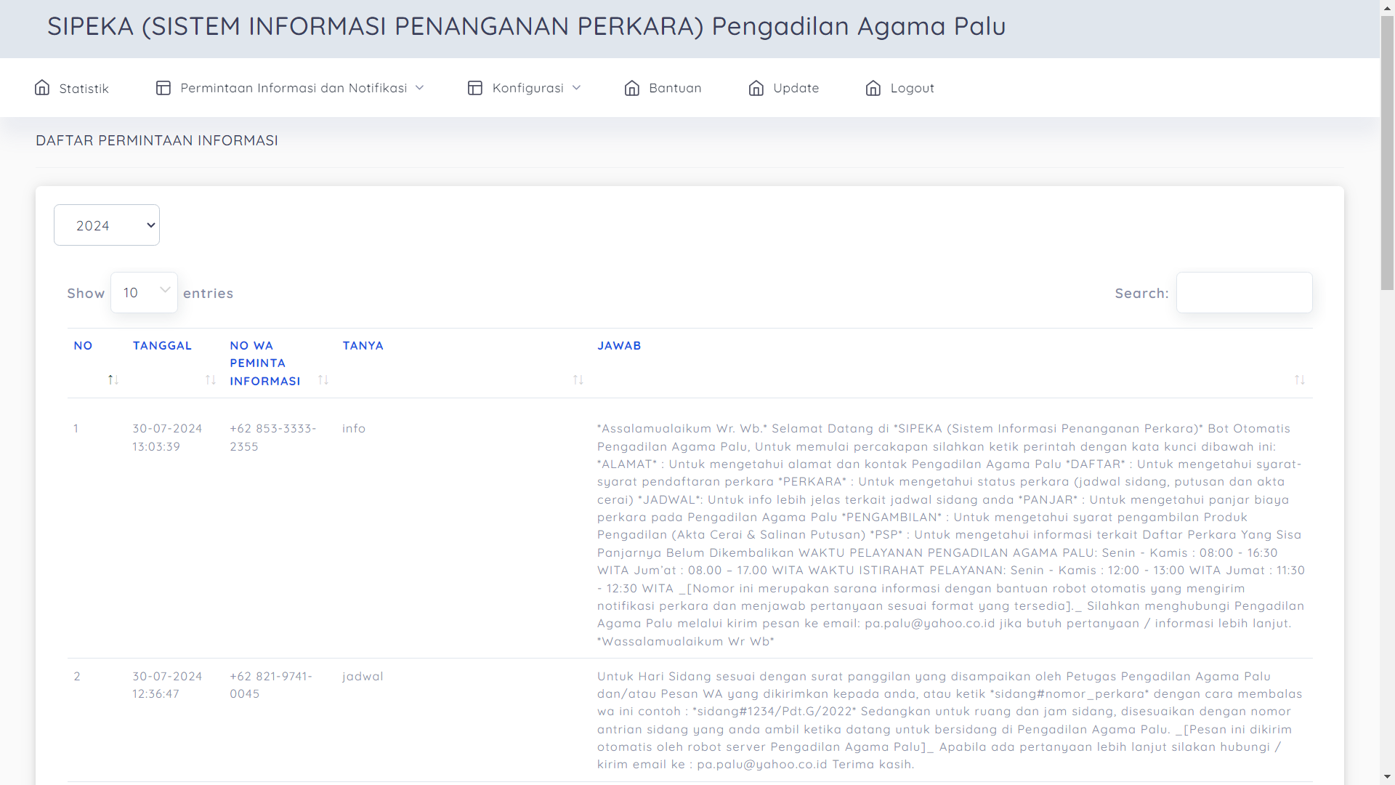
Task: Click the Statistik home icon
Action: [42, 88]
